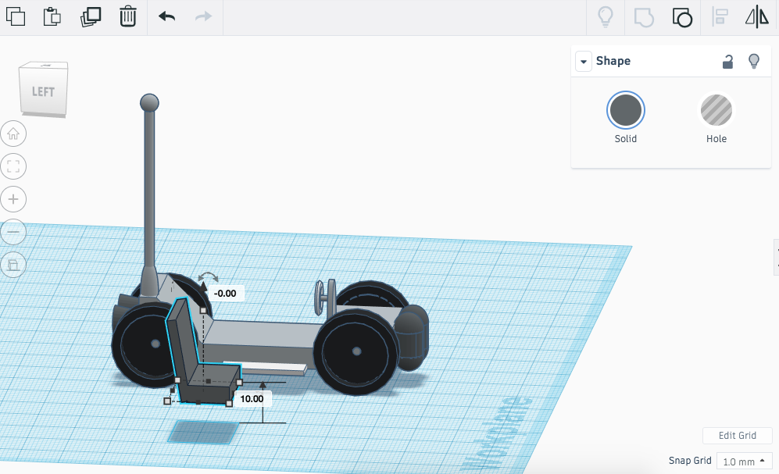Zoom out with minus button
This screenshot has width=779, height=474.
[x=13, y=232]
